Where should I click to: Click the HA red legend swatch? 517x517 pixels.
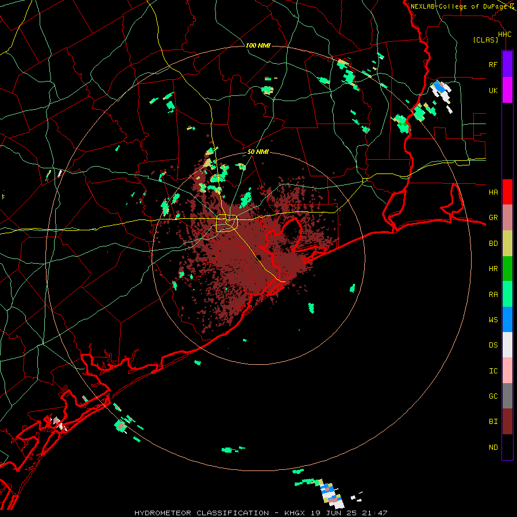click(x=507, y=192)
